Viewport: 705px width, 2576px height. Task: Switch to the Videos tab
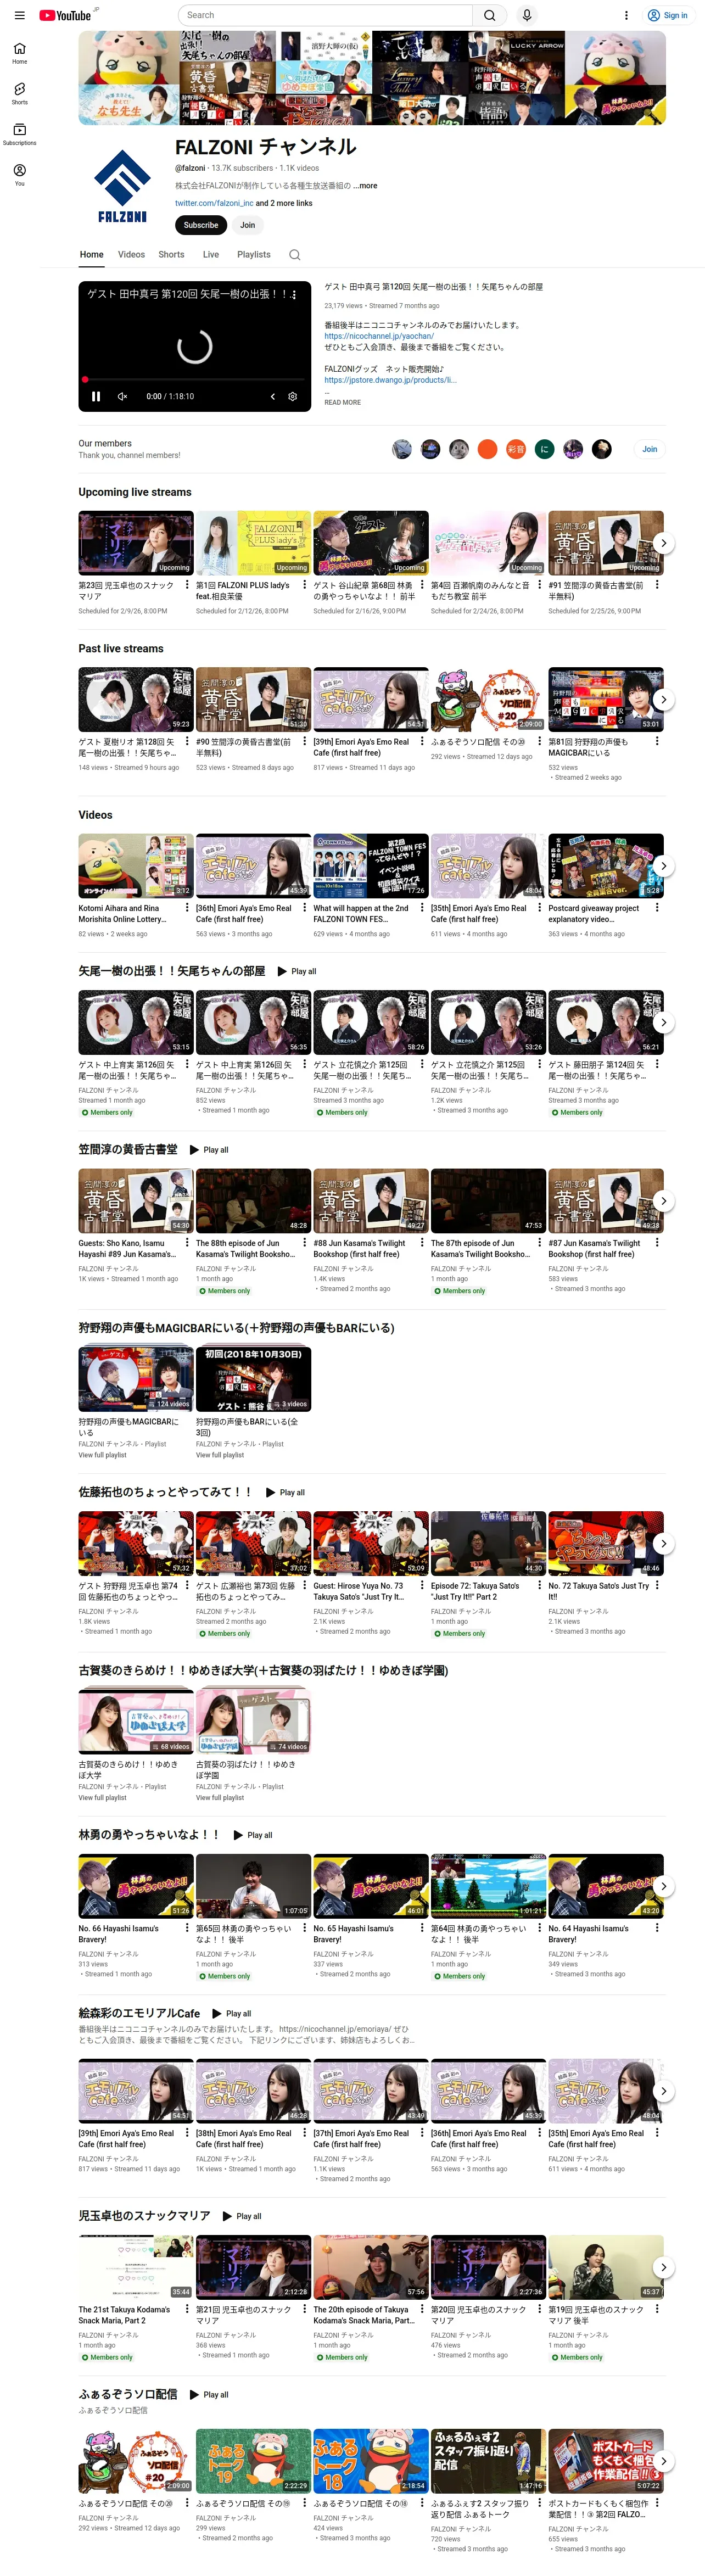pos(131,254)
